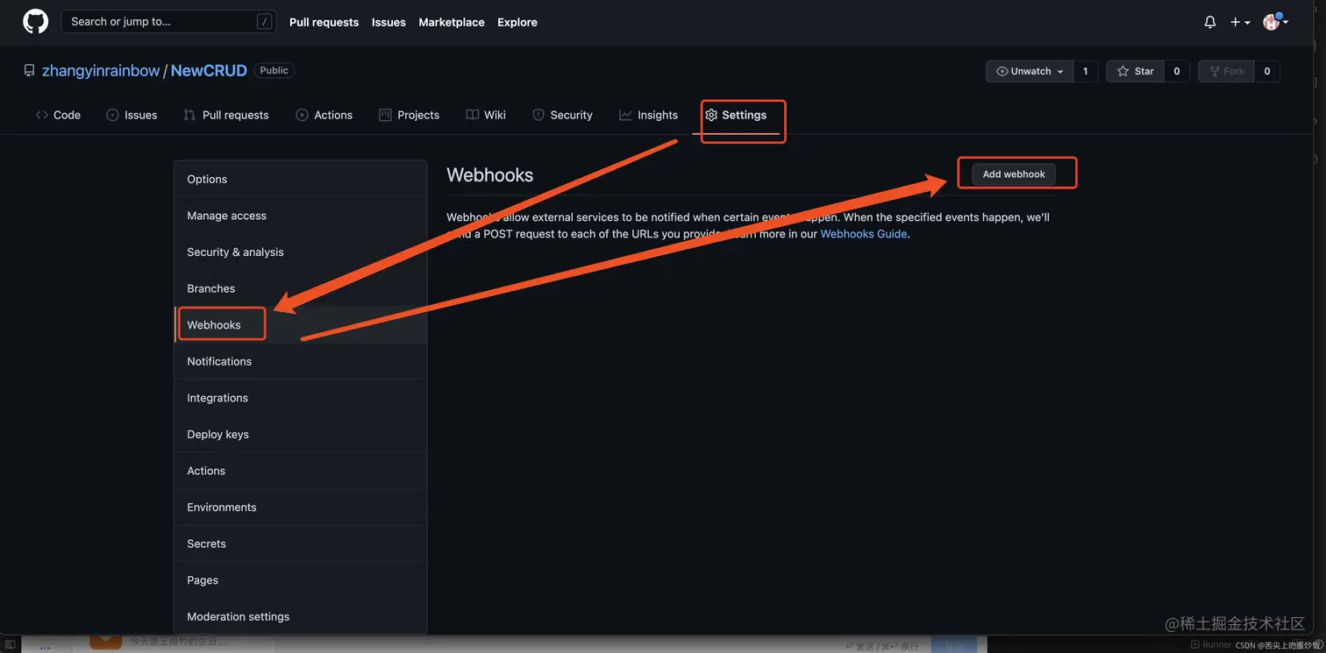1326x653 pixels.
Task: Switch to the Projects tab
Action: 409,115
